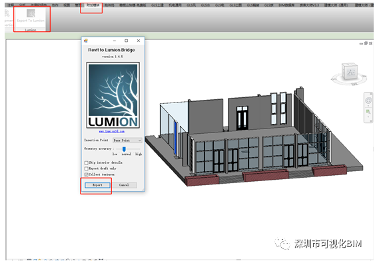Uncheck Collect textures checkbox
Image resolution: width=379 pixels, height=263 pixels.
tap(87, 174)
